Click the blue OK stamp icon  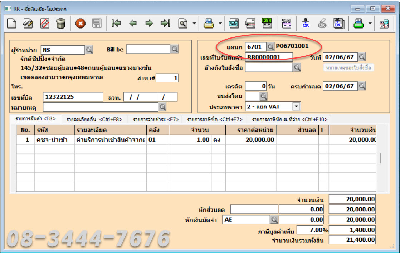[x=306, y=24]
